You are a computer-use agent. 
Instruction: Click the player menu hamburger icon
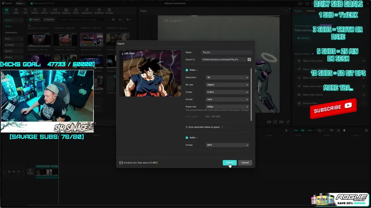pos(286,11)
